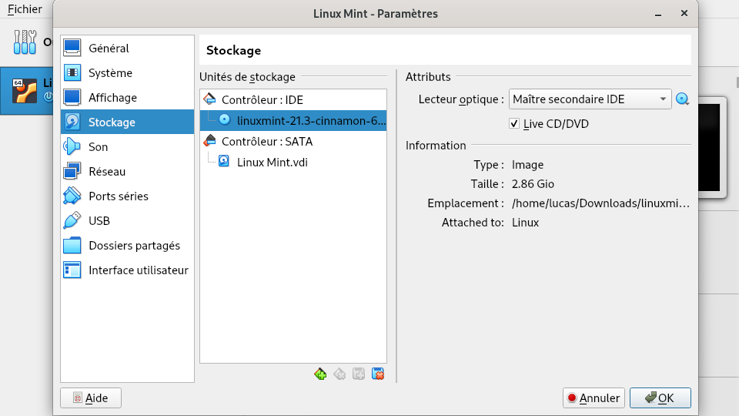Screen dimensions: 739x416
Task: Click the remove attachment icon
Action: (377, 374)
